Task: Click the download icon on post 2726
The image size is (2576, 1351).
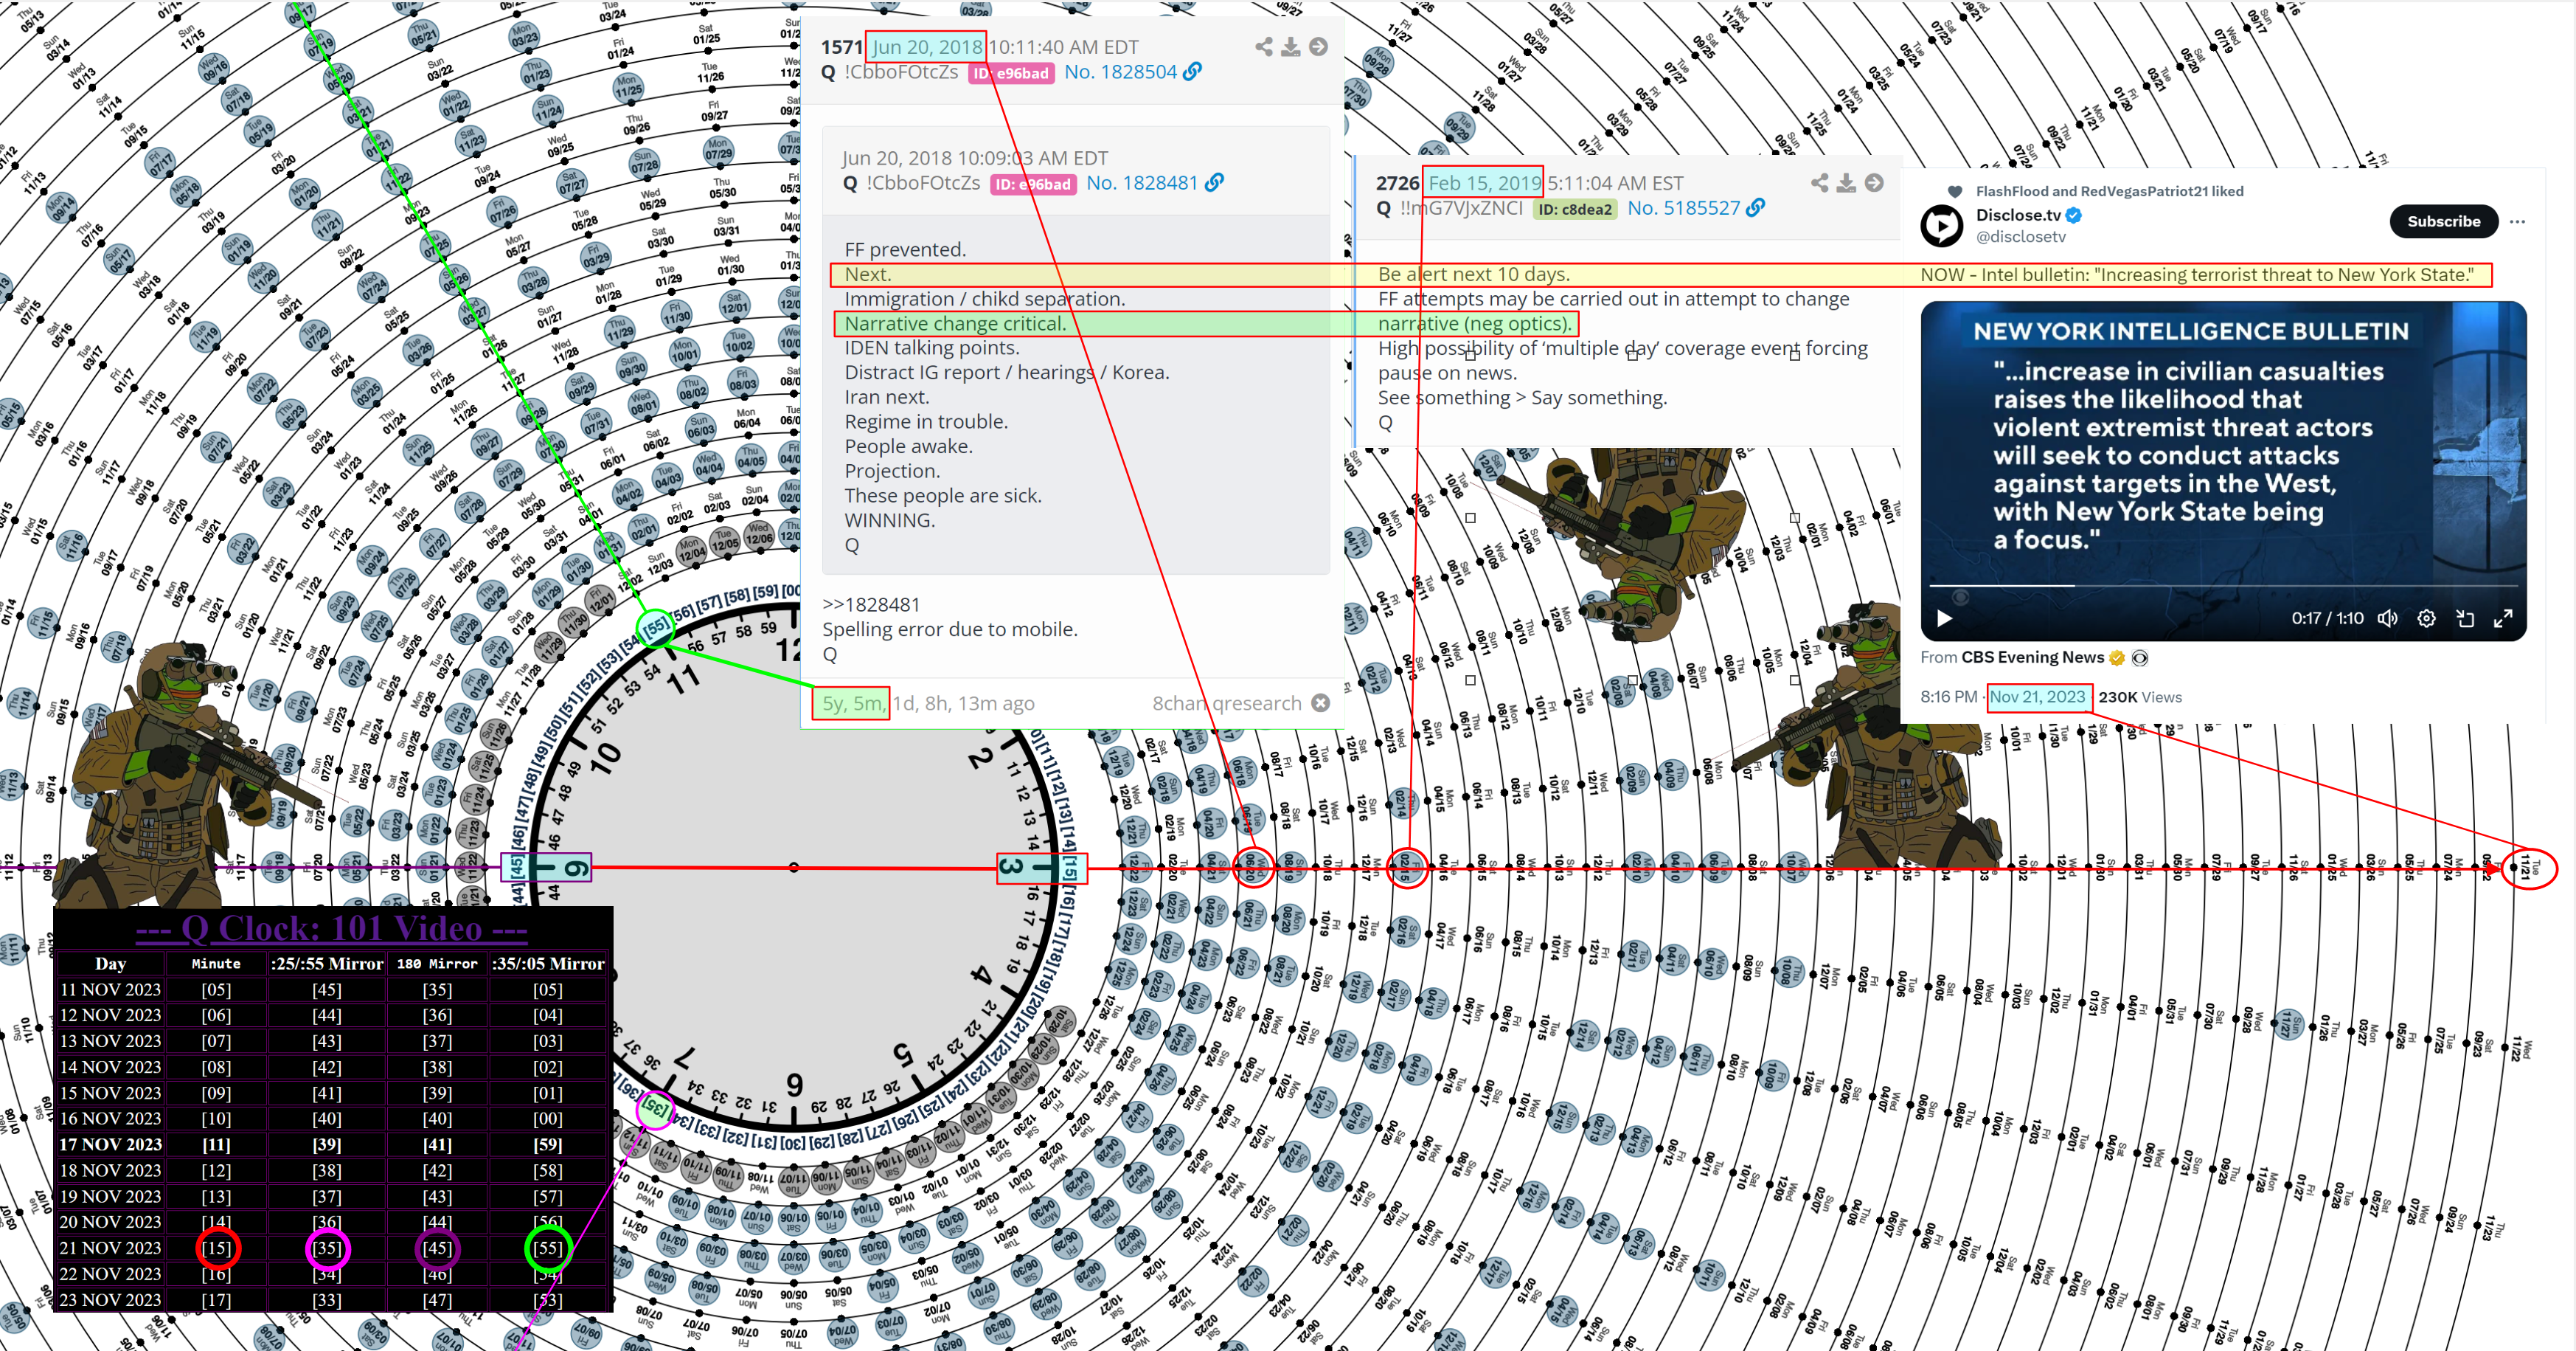Action: click(x=1847, y=183)
